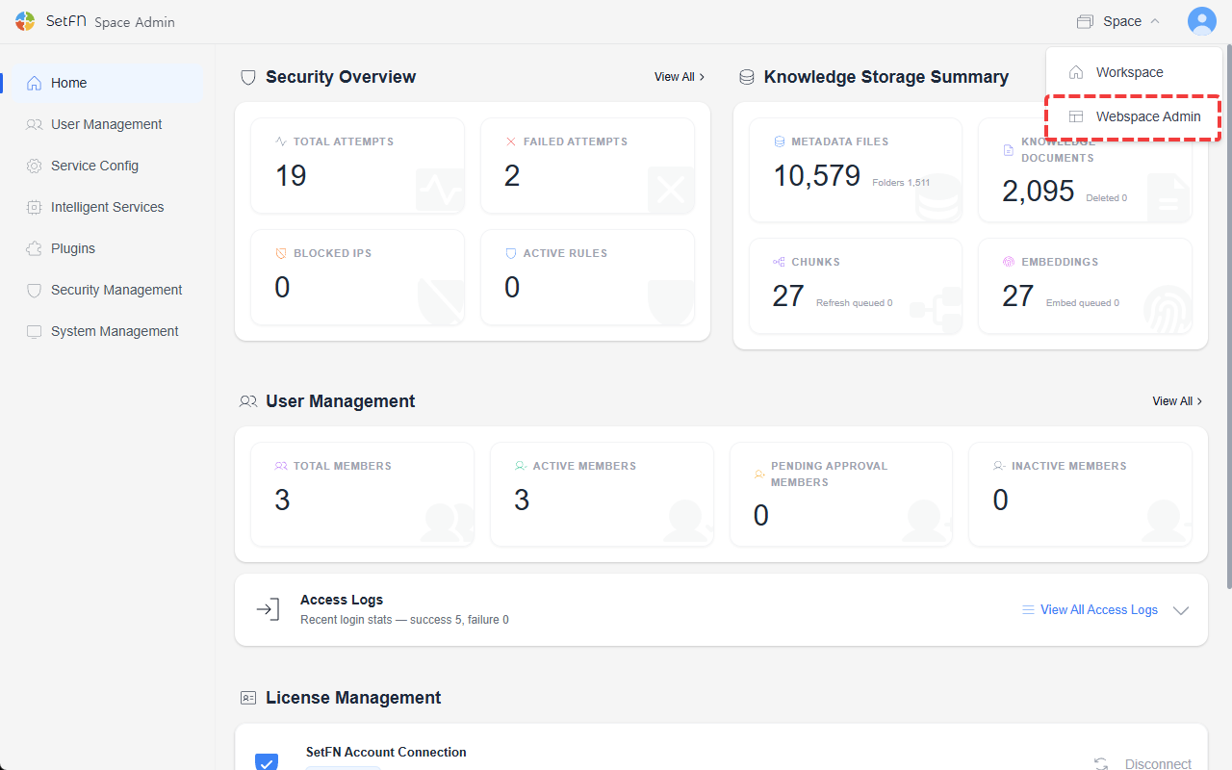Open Security Management in the sidebar
This screenshot has height=770, width=1232.
108,290
